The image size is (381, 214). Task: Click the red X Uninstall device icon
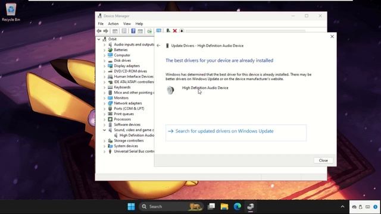pos(174,31)
